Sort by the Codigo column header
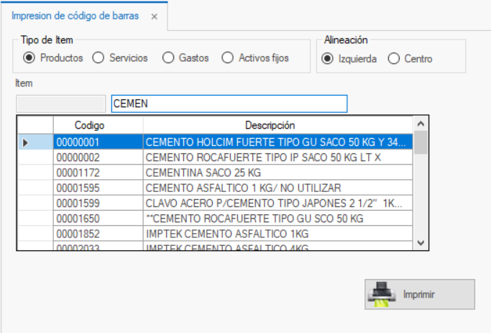The width and height of the screenshot is (491, 333). click(89, 125)
